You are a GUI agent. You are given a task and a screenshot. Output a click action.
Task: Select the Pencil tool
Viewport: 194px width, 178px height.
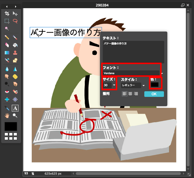pyautogui.click(x=7, y=37)
